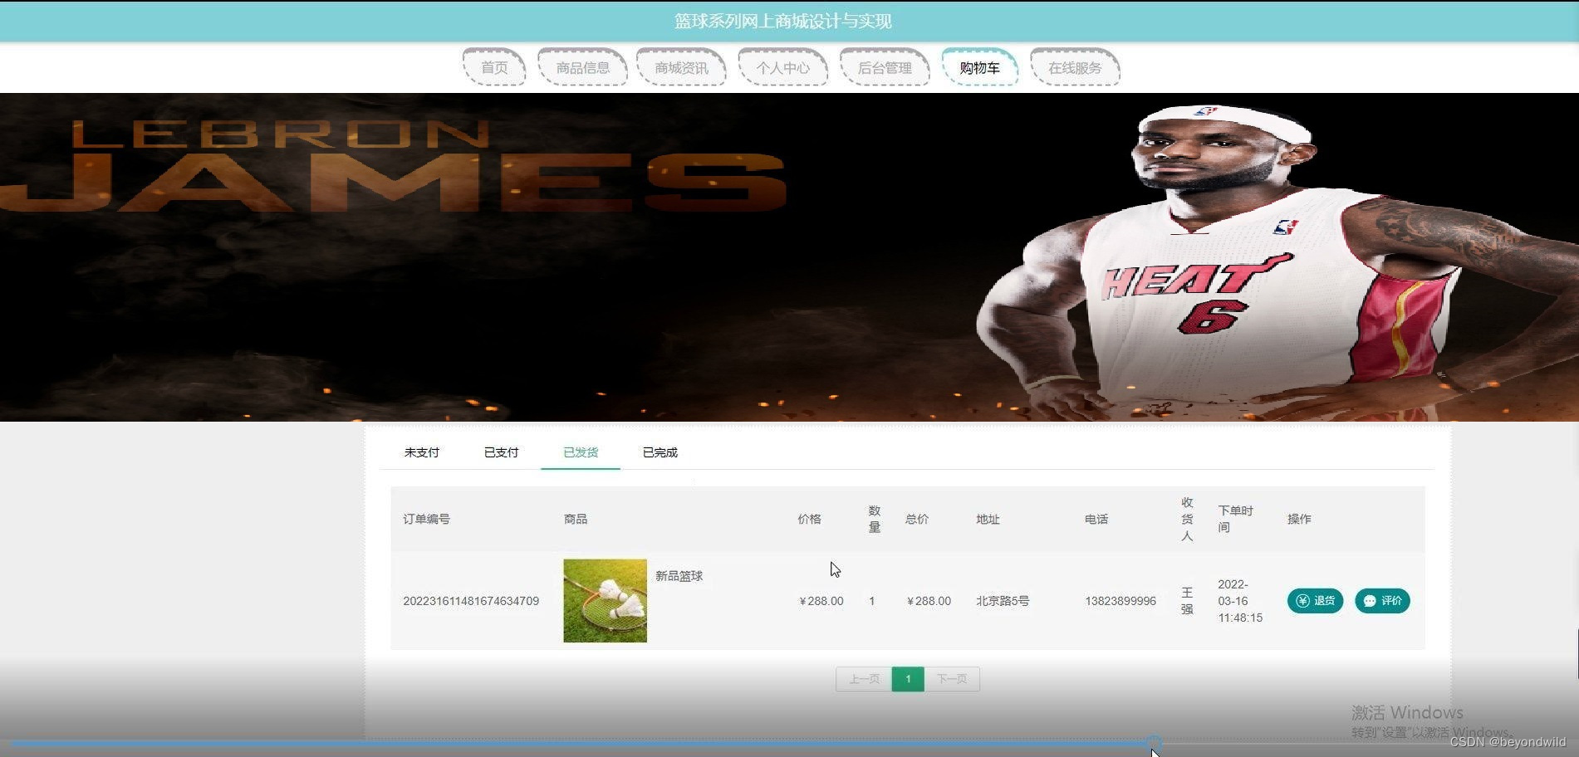Viewport: 1579px width, 757px height.
Task: Click the phone number 13823899996
Action: point(1121,601)
